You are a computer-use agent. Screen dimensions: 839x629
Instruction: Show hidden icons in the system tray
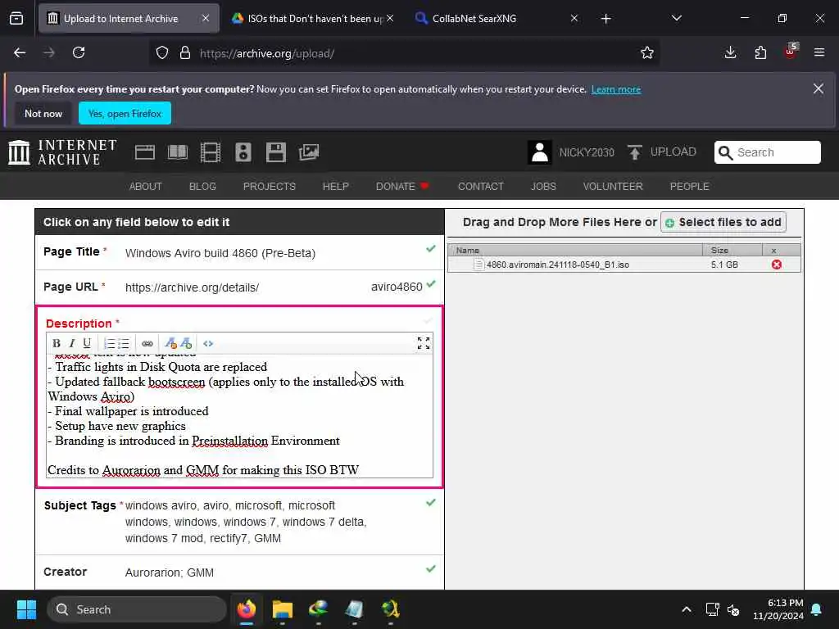[x=687, y=609]
